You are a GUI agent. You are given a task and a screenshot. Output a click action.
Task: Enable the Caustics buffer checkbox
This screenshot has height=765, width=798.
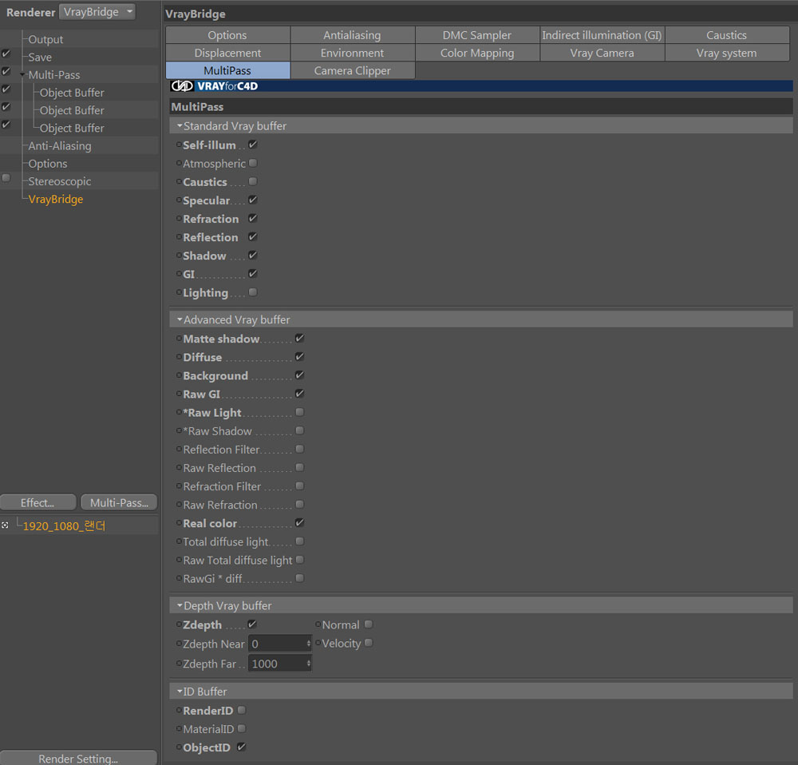pos(253,181)
